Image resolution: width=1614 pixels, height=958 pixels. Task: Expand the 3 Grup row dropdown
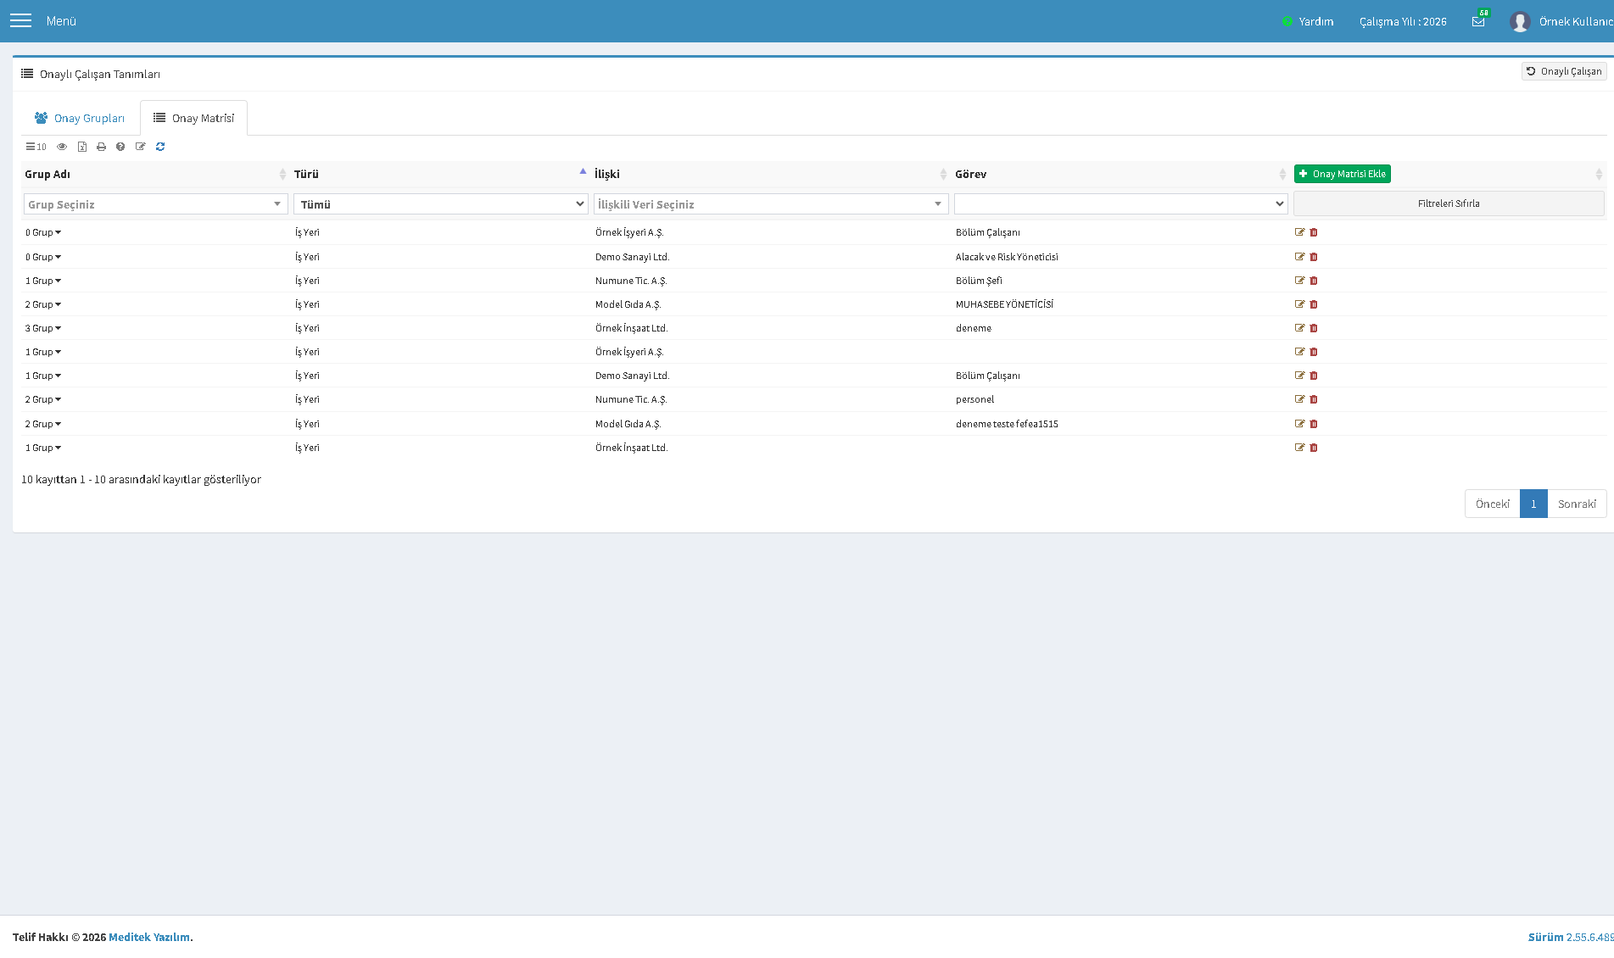[x=43, y=328]
